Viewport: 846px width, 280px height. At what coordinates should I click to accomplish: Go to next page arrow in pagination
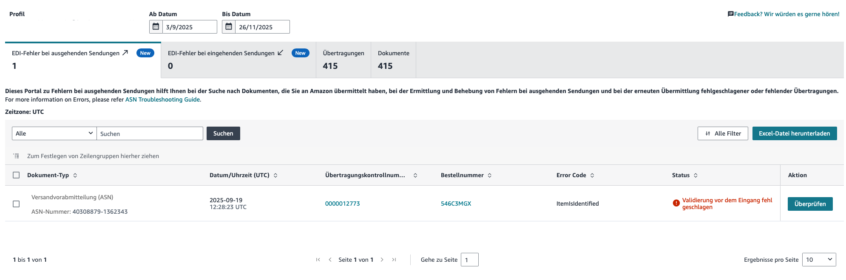coord(382,260)
